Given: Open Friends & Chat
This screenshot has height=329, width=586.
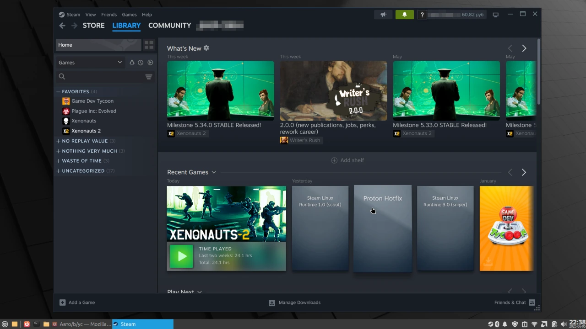Looking at the screenshot, I should click(x=515, y=302).
